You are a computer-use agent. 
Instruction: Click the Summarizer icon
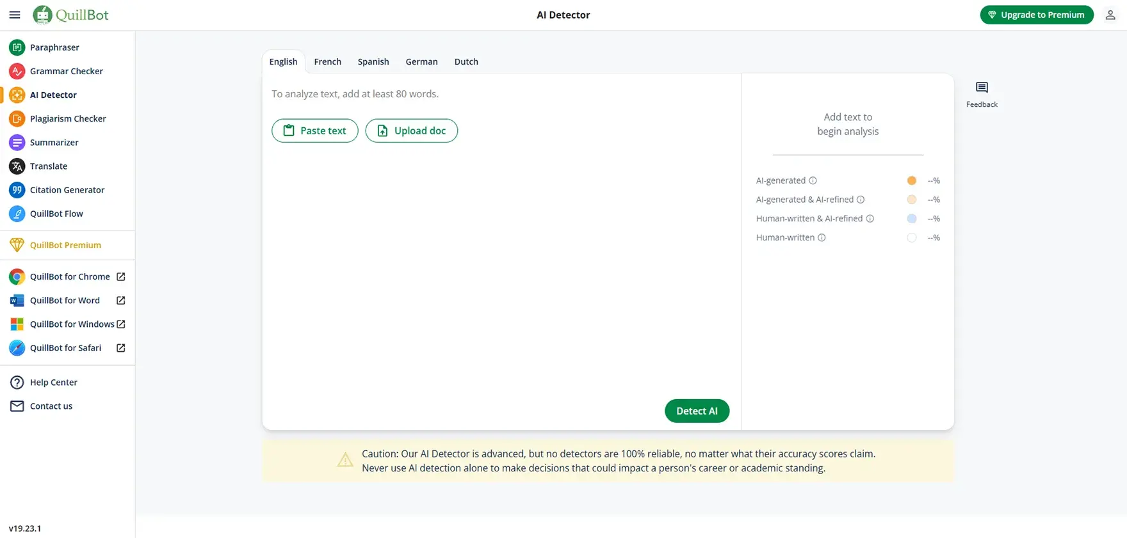pos(17,142)
